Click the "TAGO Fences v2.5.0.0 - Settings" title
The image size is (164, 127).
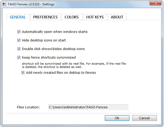tap(31, 4)
